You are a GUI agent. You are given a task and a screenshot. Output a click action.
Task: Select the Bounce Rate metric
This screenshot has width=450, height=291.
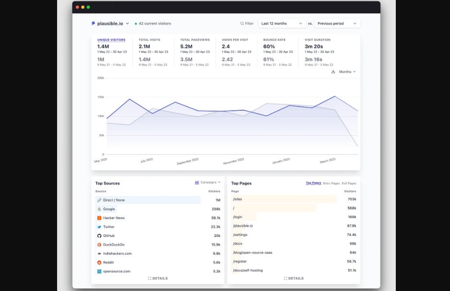point(274,40)
